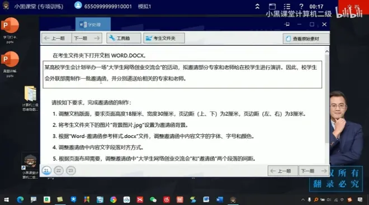The width and height of the screenshot is (369, 205).
Task: Click the colorful bookmark taskbar icon
Action: point(87,199)
